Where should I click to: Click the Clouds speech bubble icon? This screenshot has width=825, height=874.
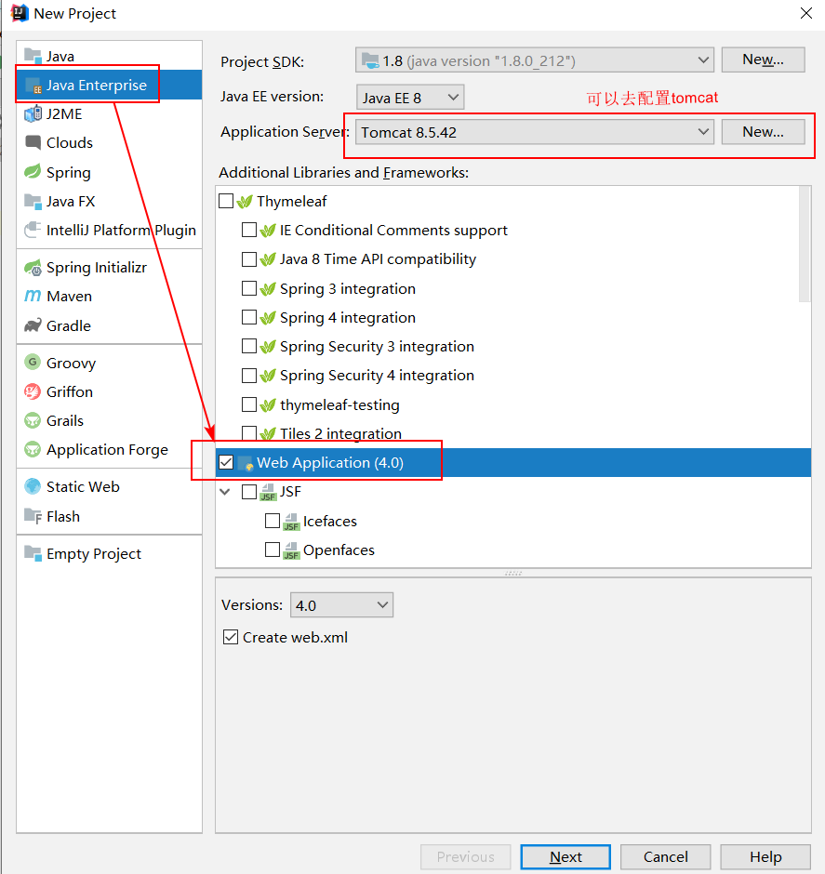pyautogui.click(x=33, y=142)
